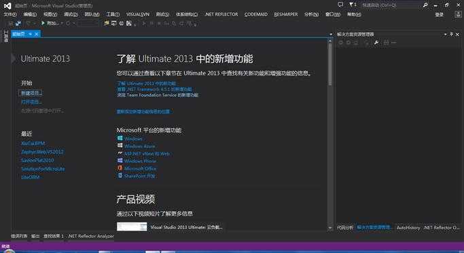Open the vertical toolbox tab on left edge
Viewport: 464px width, 253px height.
pyautogui.click(x=5, y=36)
